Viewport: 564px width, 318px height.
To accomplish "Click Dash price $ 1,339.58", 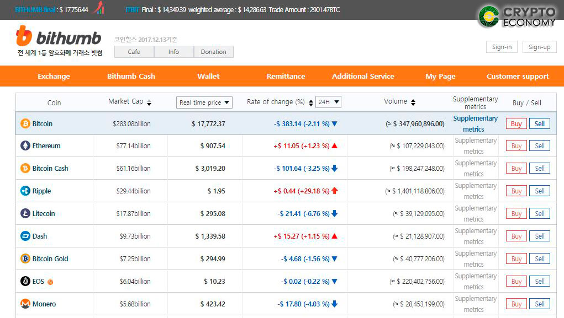I will 210,236.
